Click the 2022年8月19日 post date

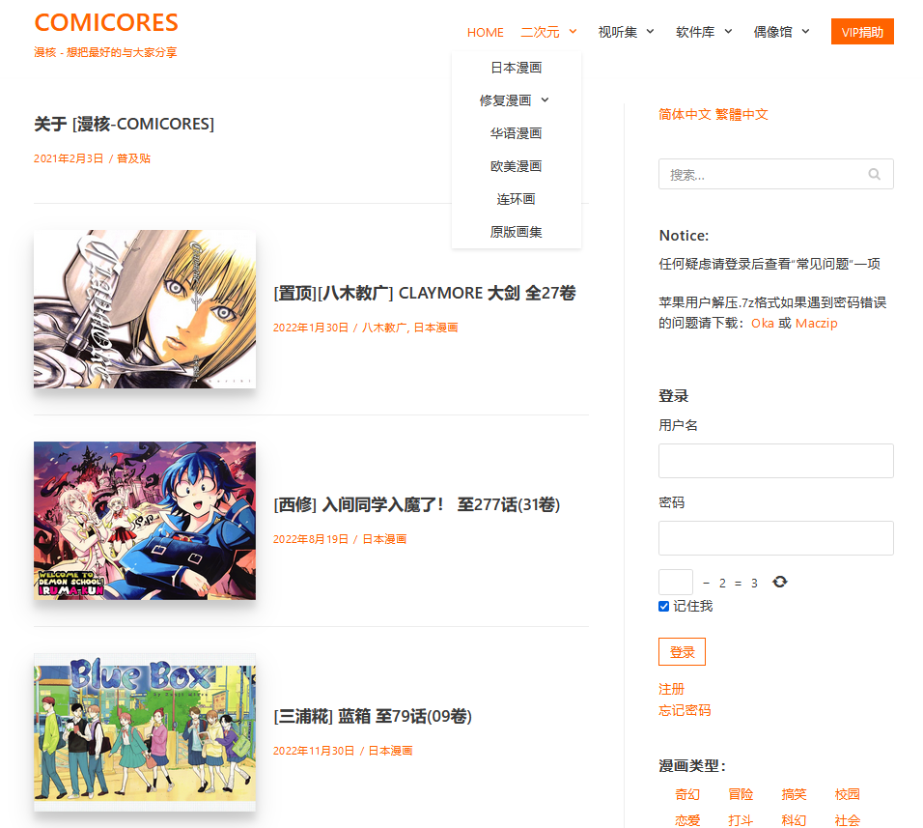tap(311, 539)
